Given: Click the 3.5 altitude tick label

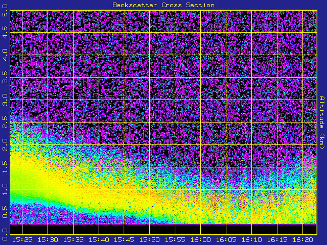Looking at the screenshot, I should (x=5, y=77).
